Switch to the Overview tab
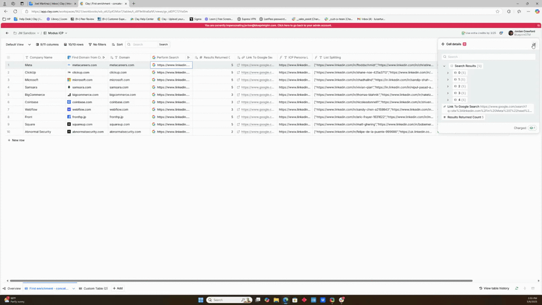 click(x=12, y=289)
